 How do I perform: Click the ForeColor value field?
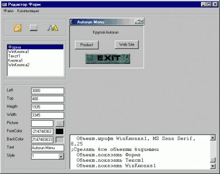42,131
